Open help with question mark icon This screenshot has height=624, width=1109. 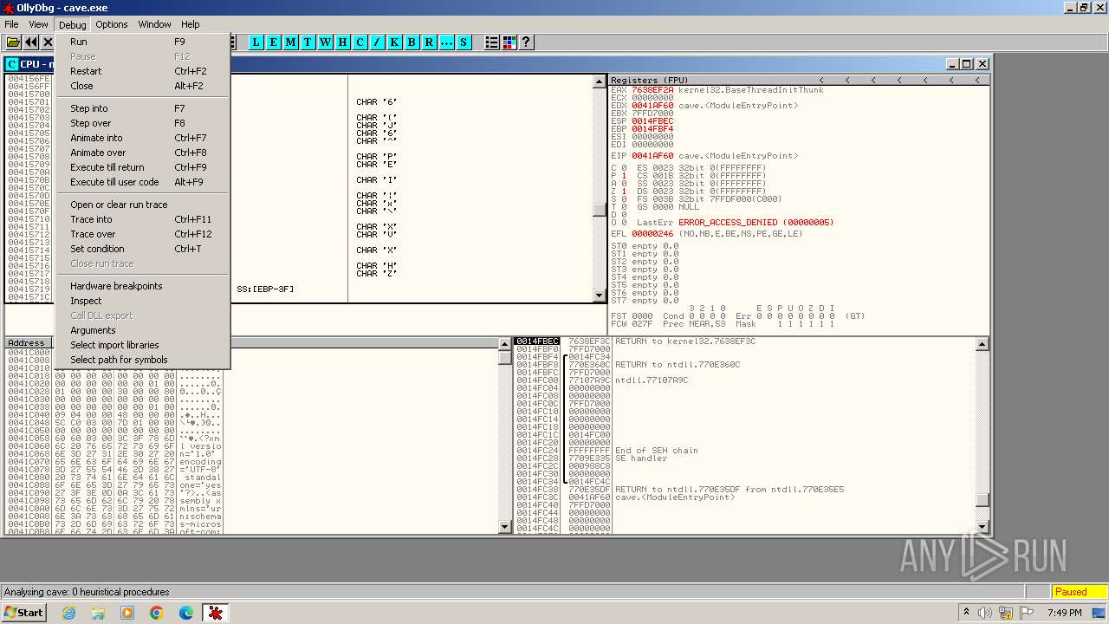(x=526, y=42)
